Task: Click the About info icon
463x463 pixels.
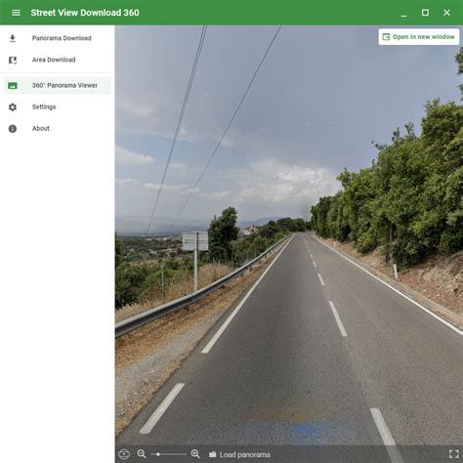Action: click(13, 129)
